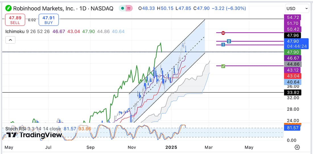Click the blue 47.90 current price label
This screenshot has width=313, height=154.
(x=296, y=41)
